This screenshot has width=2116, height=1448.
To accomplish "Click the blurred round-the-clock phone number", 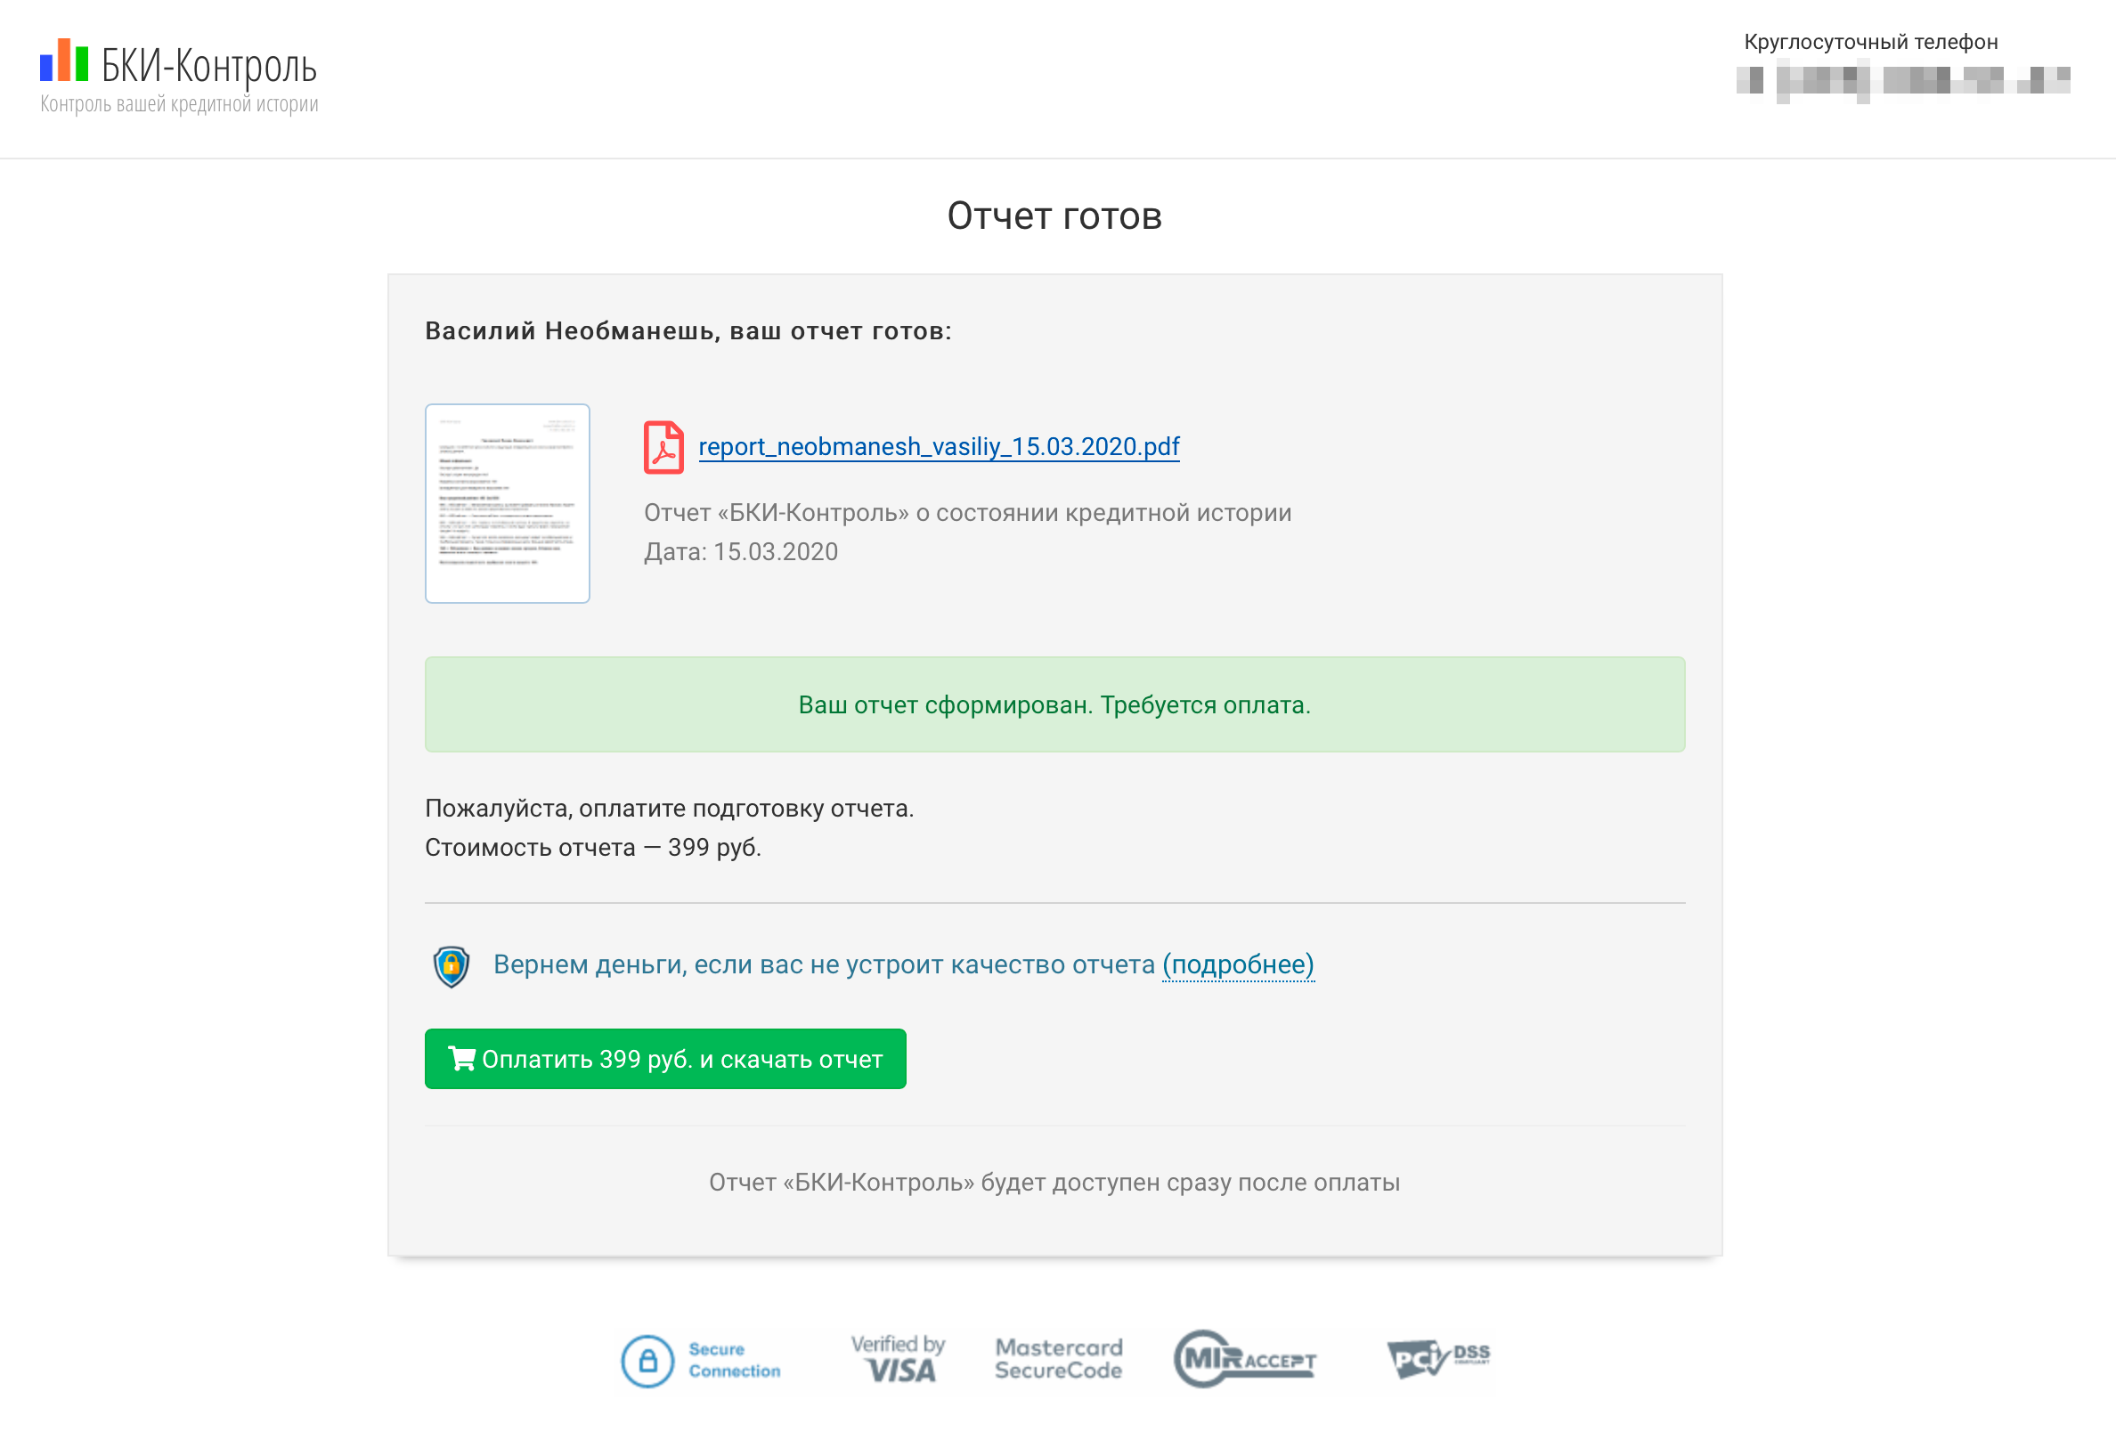I will click(1903, 81).
